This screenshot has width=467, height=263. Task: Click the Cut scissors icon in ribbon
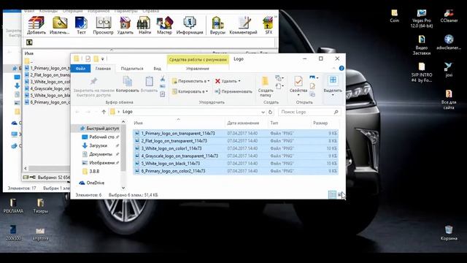(x=163, y=79)
